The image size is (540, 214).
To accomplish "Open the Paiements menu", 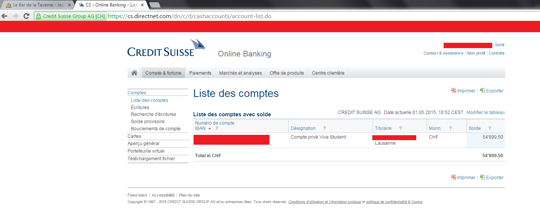I will click(x=200, y=73).
